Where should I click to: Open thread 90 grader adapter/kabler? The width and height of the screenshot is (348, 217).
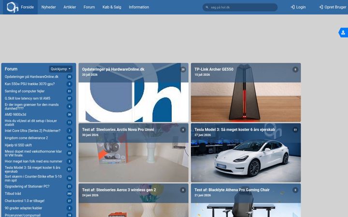point(23,208)
